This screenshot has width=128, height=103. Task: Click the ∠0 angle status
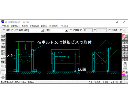pyautogui.click(x=112, y=82)
